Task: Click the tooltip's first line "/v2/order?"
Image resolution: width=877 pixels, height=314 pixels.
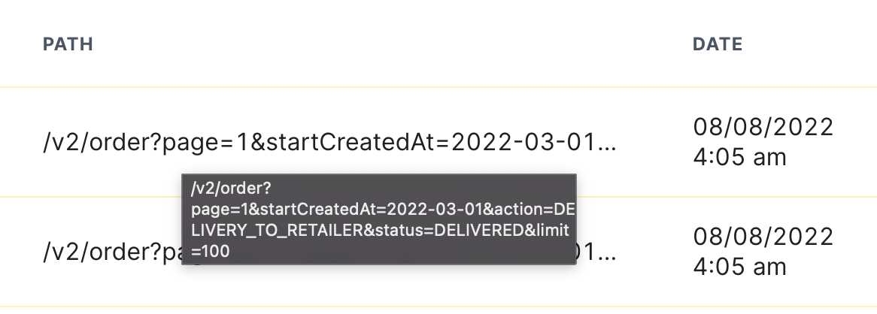Action: pos(223,189)
